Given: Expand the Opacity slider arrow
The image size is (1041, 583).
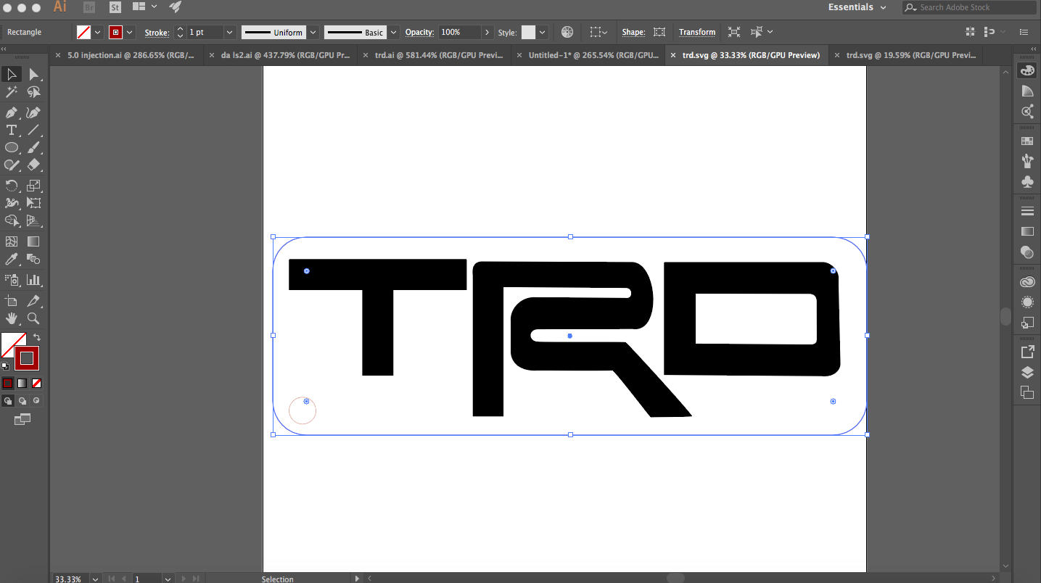Looking at the screenshot, I should point(487,32).
